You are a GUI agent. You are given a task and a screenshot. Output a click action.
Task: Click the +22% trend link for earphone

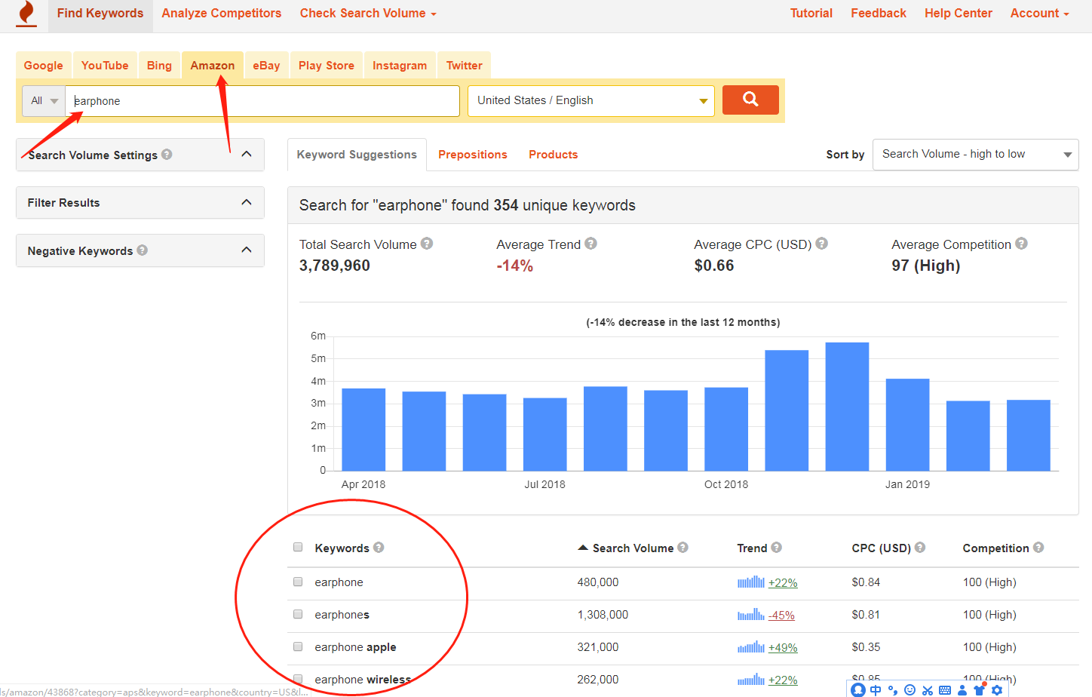[783, 582]
